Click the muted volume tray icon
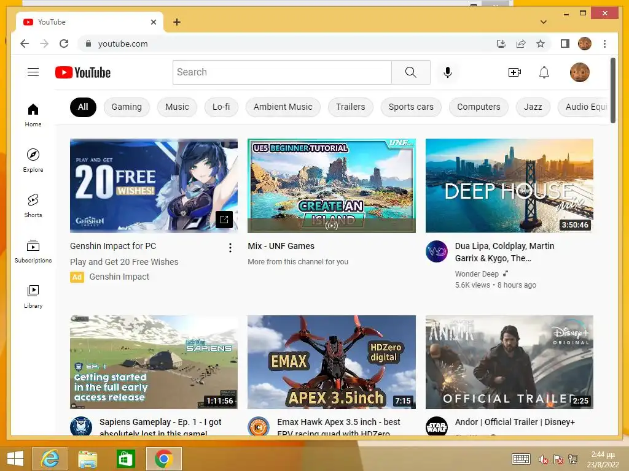 (544, 459)
